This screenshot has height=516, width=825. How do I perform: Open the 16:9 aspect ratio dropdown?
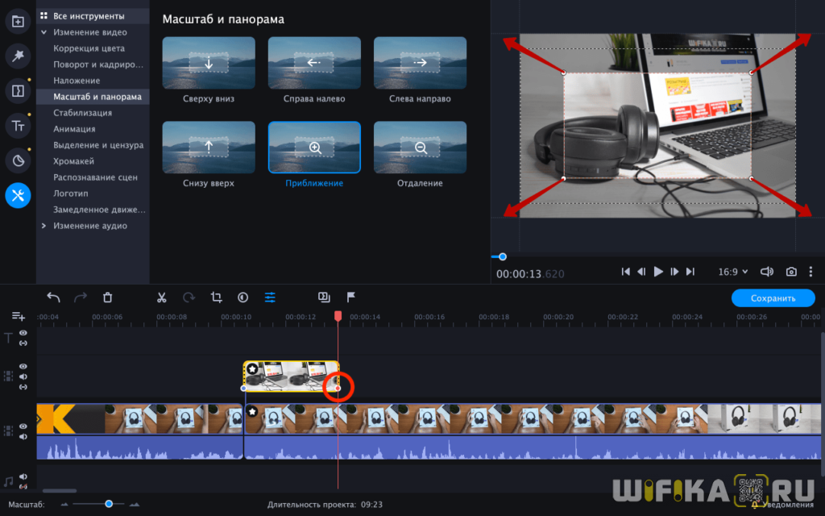pos(733,273)
